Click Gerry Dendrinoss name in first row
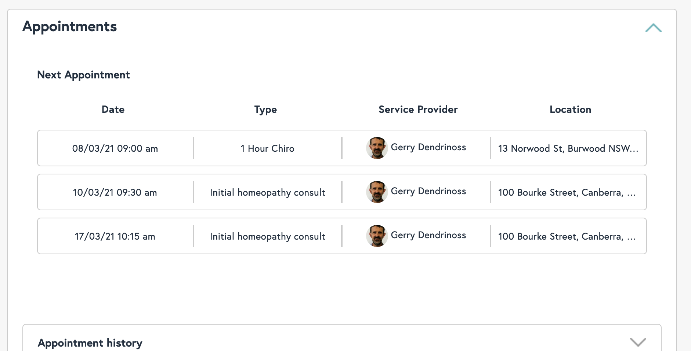 coord(428,147)
